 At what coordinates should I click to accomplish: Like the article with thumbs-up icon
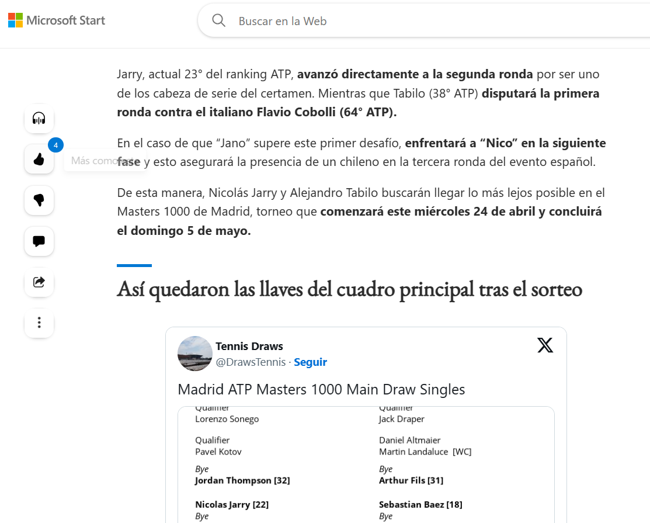click(x=39, y=159)
